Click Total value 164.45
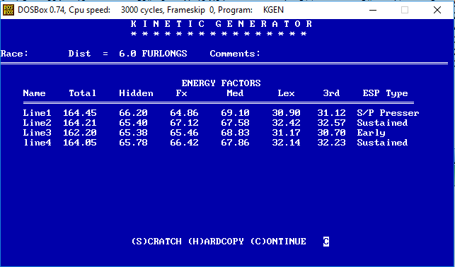The height and width of the screenshot is (267, 455). point(80,112)
